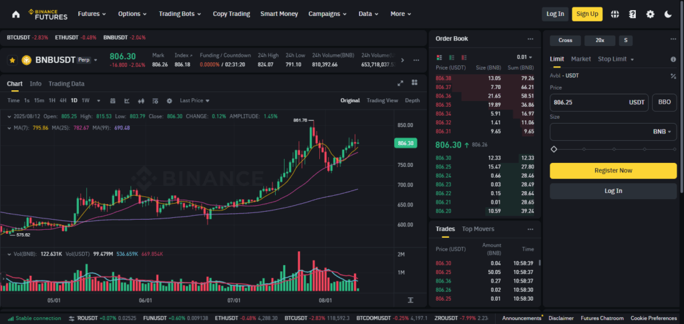The width and height of the screenshot is (684, 324).
Task: Click the Log In button in header
Action: click(x=555, y=14)
